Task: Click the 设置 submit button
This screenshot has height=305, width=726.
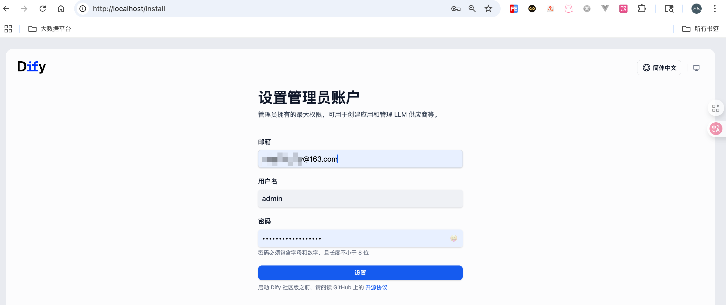Action: point(360,273)
